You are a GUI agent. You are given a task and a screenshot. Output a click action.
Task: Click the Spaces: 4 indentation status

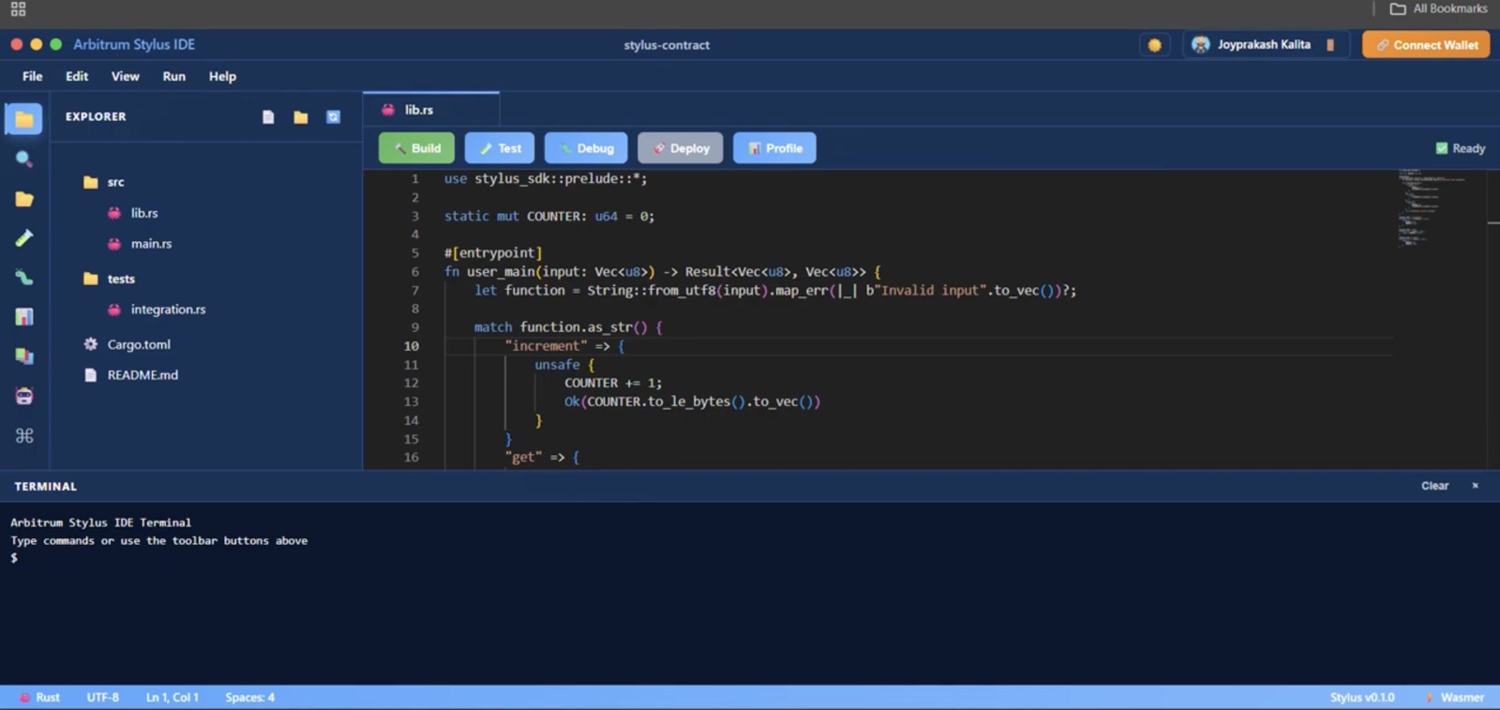pos(250,698)
